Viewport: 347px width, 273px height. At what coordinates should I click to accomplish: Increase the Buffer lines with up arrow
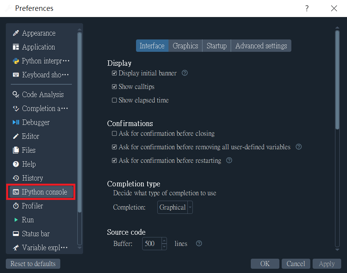164,241
